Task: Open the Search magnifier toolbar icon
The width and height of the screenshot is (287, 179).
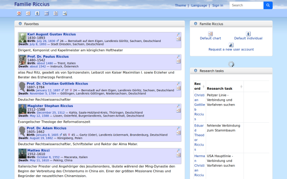Action: [65, 13]
